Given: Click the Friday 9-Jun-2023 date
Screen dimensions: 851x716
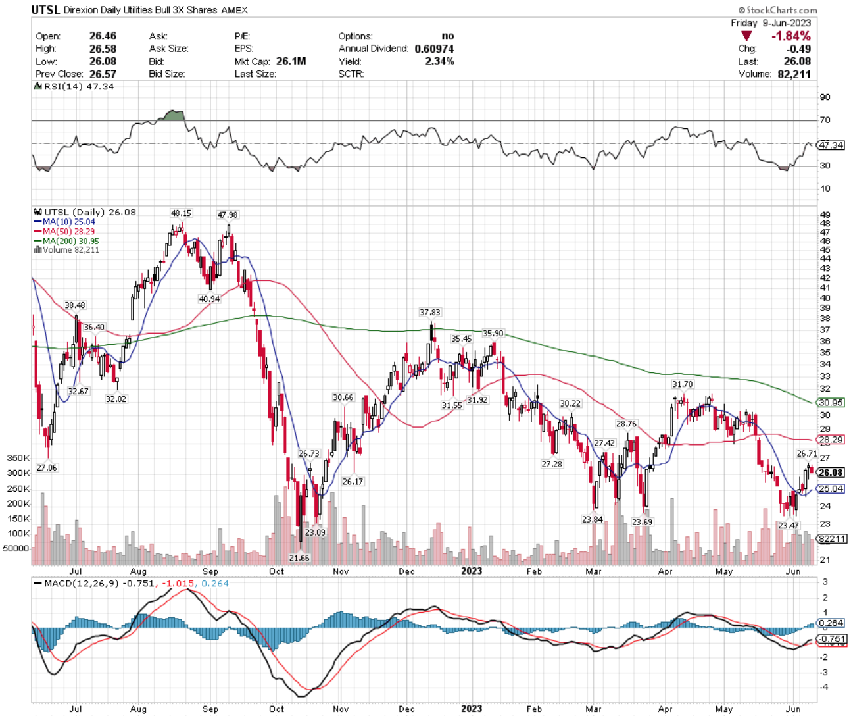Looking at the screenshot, I should 771,23.
